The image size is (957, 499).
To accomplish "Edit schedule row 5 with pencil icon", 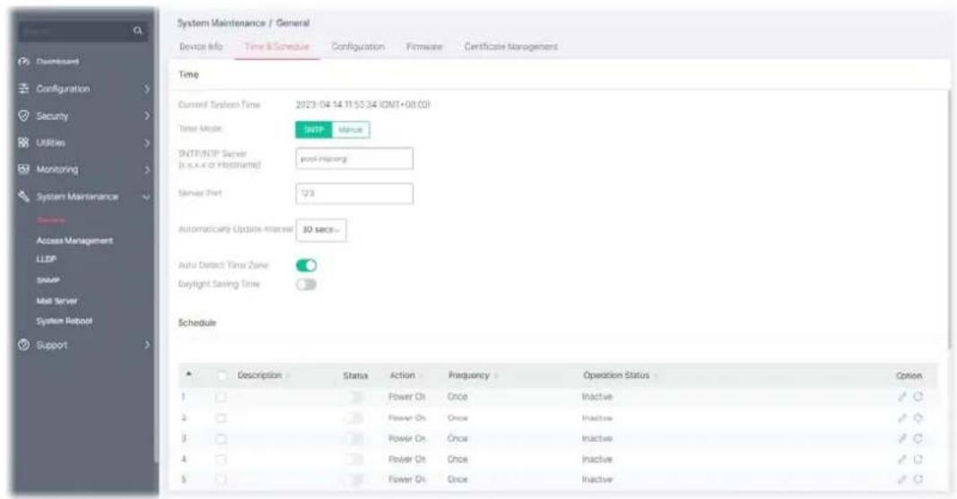I will [902, 479].
